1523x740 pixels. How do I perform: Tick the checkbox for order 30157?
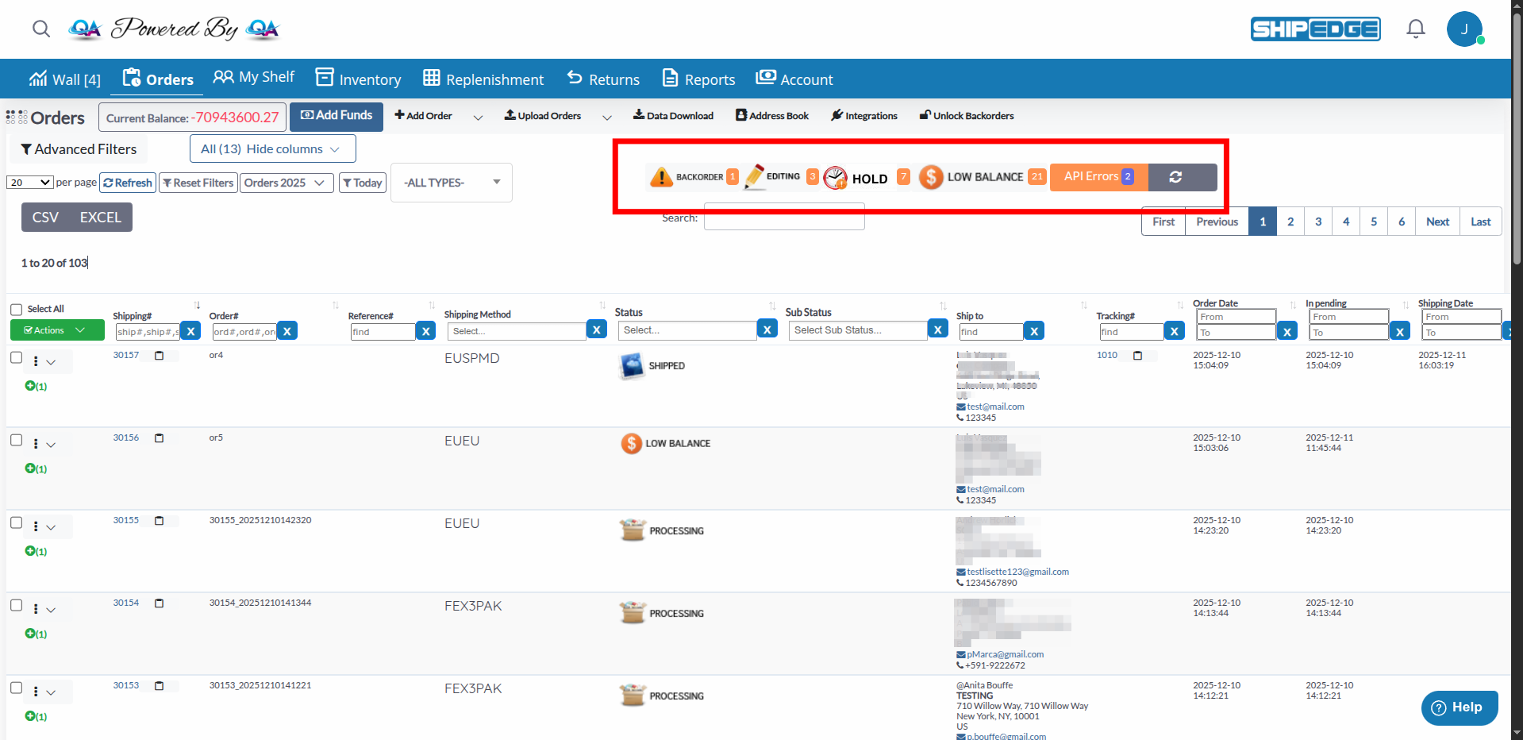tap(16, 357)
